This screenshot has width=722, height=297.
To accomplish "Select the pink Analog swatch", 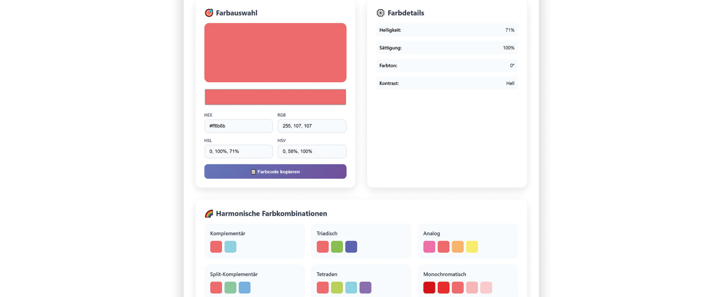I will [x=429, y=247].
